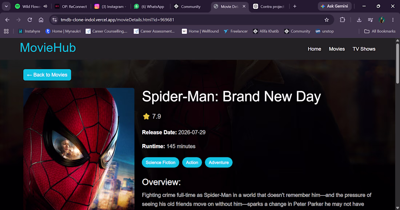
Task: Open the apps grid in bookmarks bar
Action: [7, 31]
